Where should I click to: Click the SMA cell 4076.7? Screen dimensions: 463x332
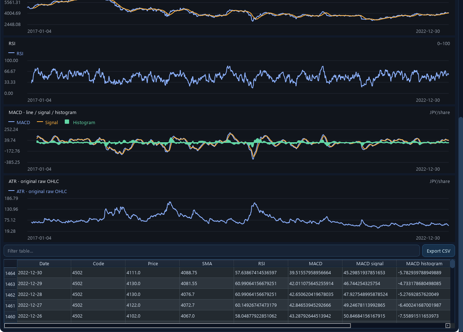[207, 294]
